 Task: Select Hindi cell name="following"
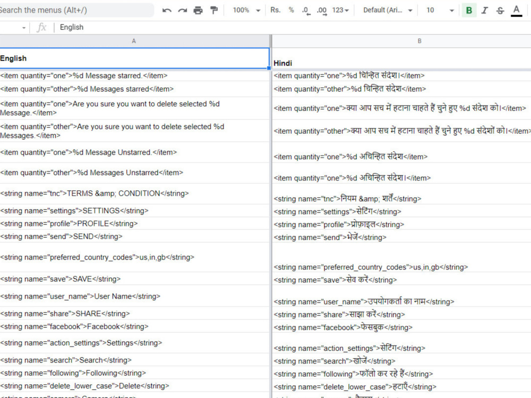(x=401, y=373)
